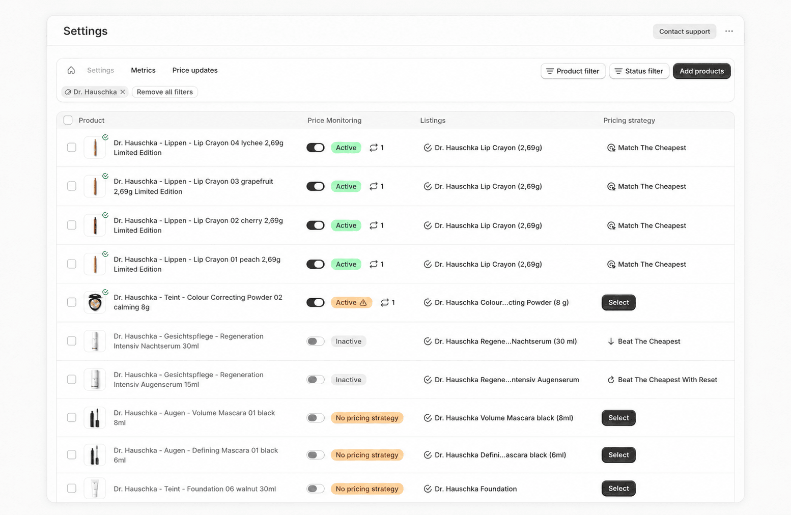Click the listing check icon for the Defining Mascara black (6ml) listing
The height and width of the screenshot is (515, 791).
[x=428, y=455]
